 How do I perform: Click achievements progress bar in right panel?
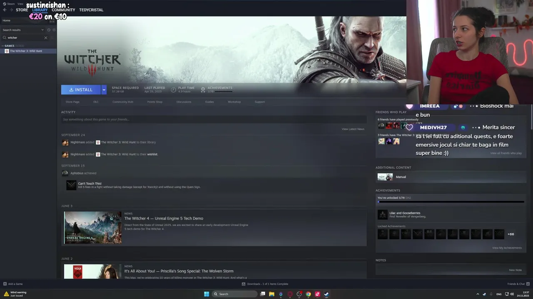[451, 202]
